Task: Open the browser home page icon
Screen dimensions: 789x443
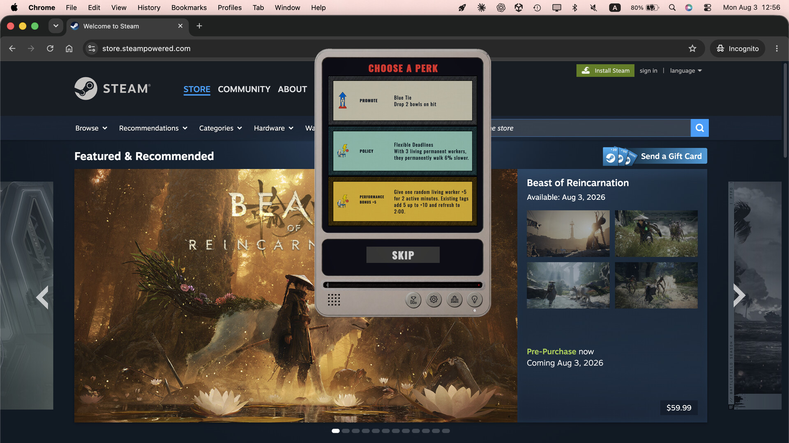Action: [x=69, y=48]
